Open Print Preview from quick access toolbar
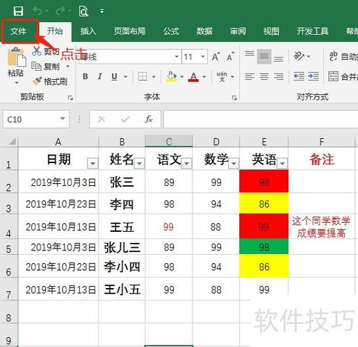Screen dimensions: 358x347 point(83,11)
